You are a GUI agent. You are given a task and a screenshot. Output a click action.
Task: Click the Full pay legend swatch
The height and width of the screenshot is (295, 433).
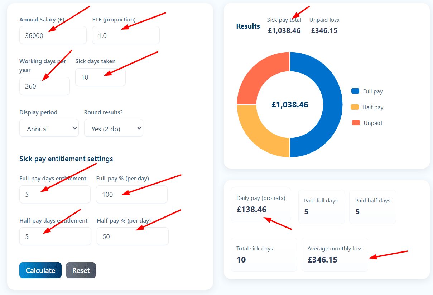355,91
